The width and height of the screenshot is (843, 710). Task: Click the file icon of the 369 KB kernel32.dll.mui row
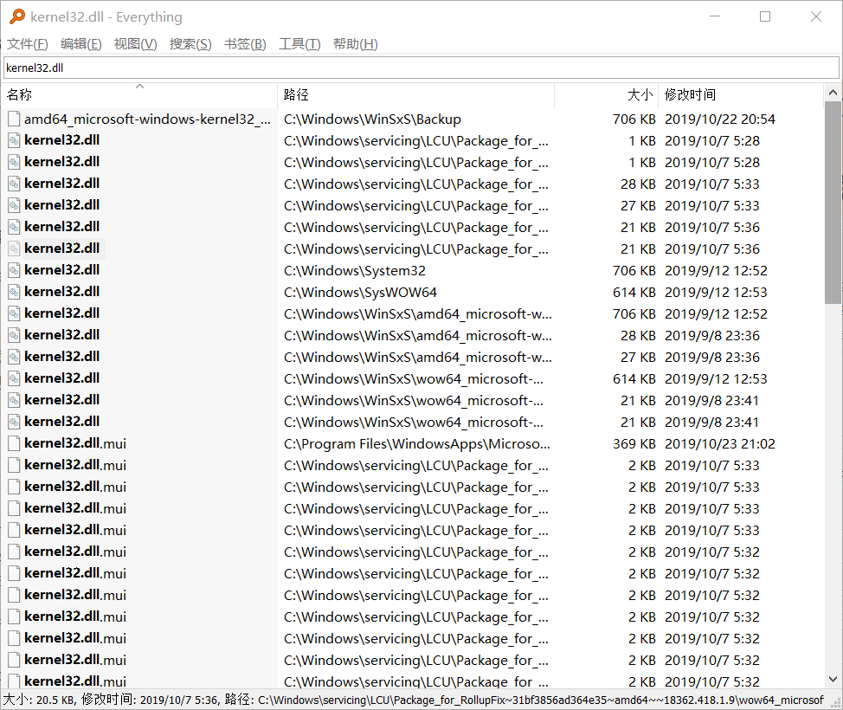click(15, 443)
